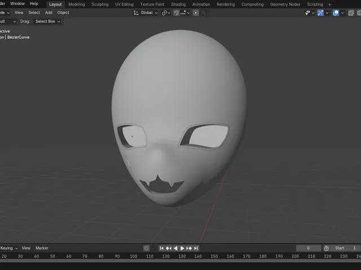Open the gizmo options dropdown arrow

327,13
